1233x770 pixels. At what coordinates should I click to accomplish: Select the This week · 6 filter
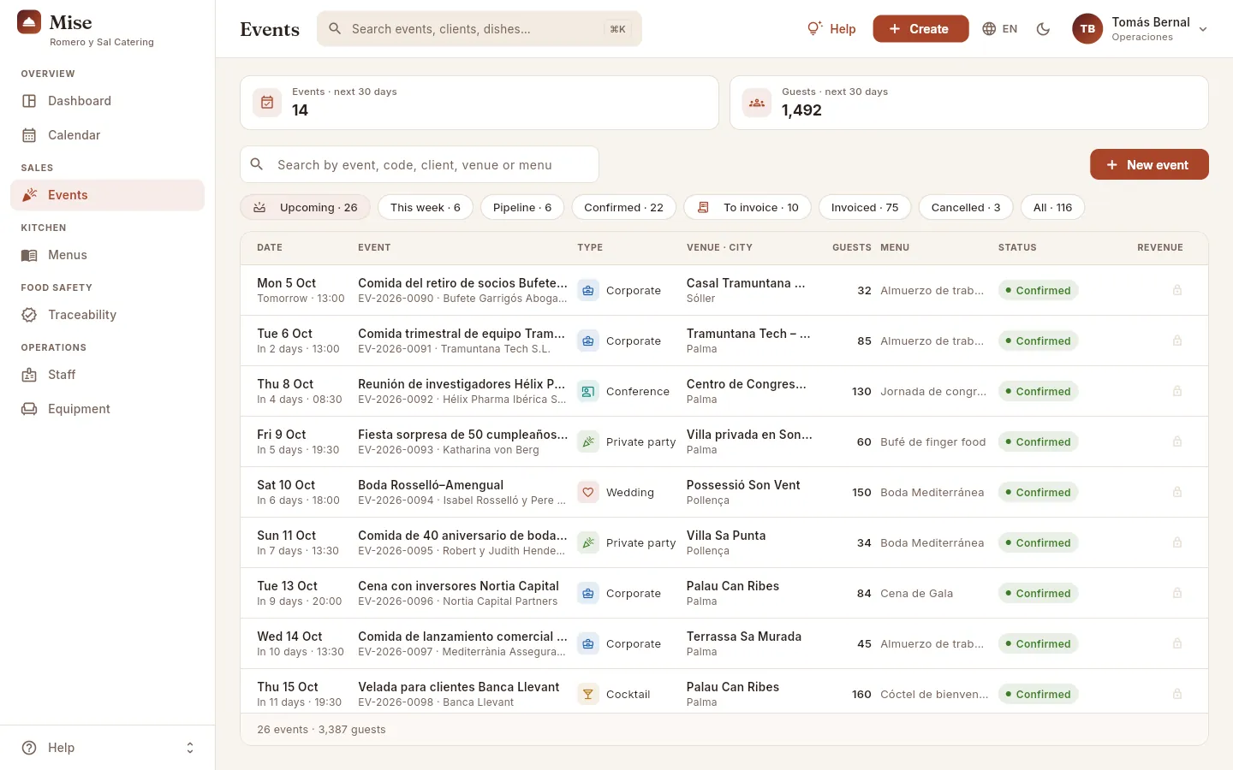426,207
